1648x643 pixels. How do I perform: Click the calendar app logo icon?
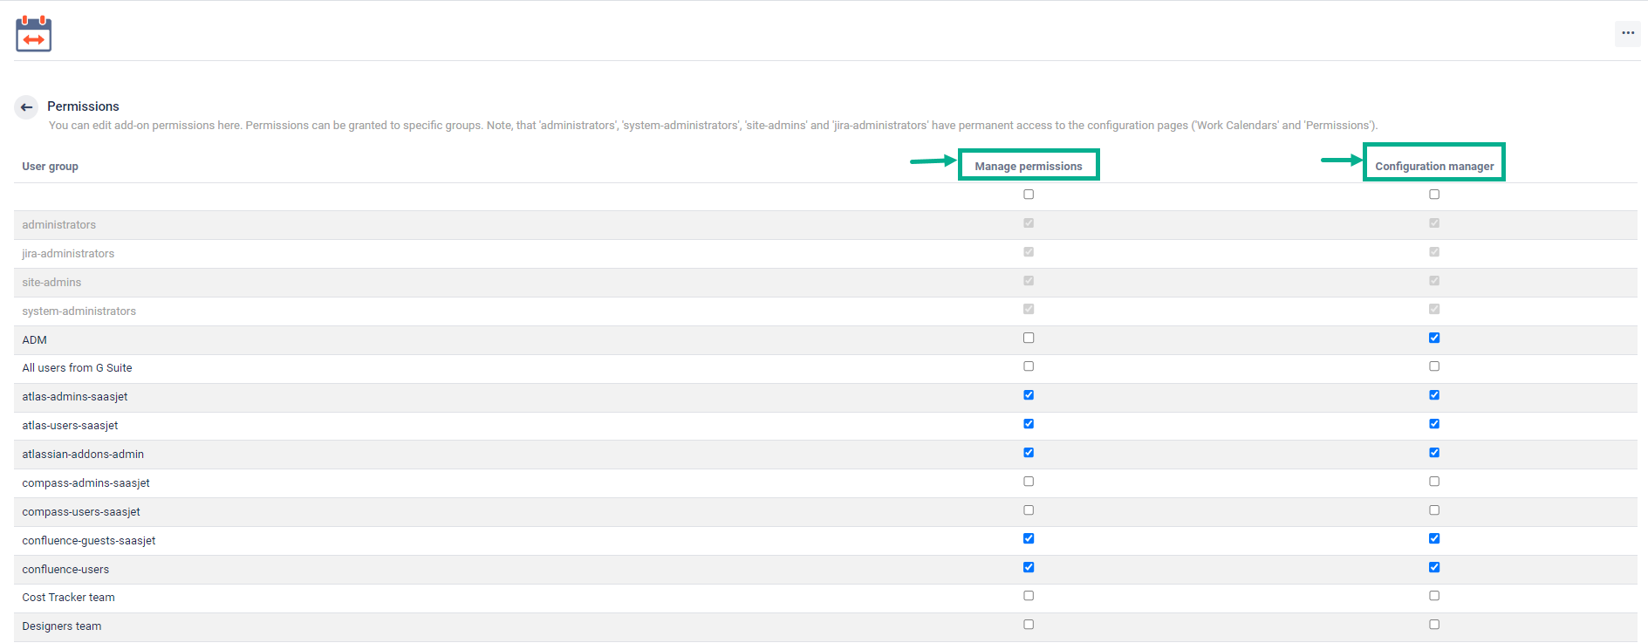pos(34,34)
